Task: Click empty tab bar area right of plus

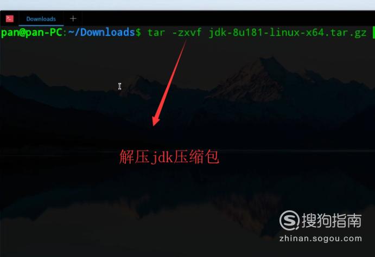Action: coord(227,18)
